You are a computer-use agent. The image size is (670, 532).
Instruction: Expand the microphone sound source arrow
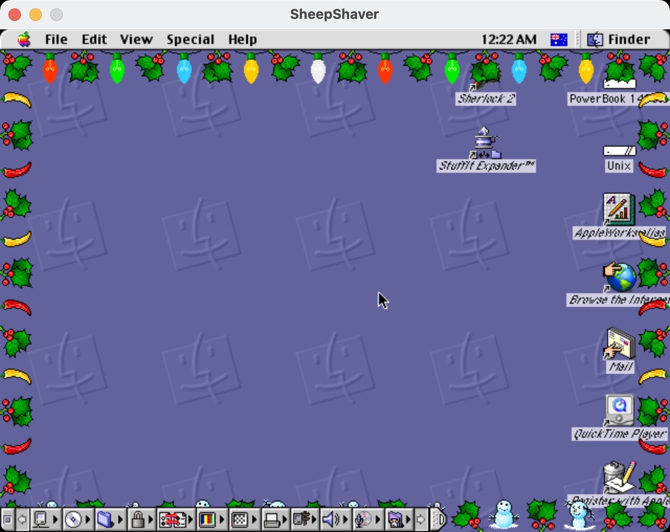(x=378, y=519)
